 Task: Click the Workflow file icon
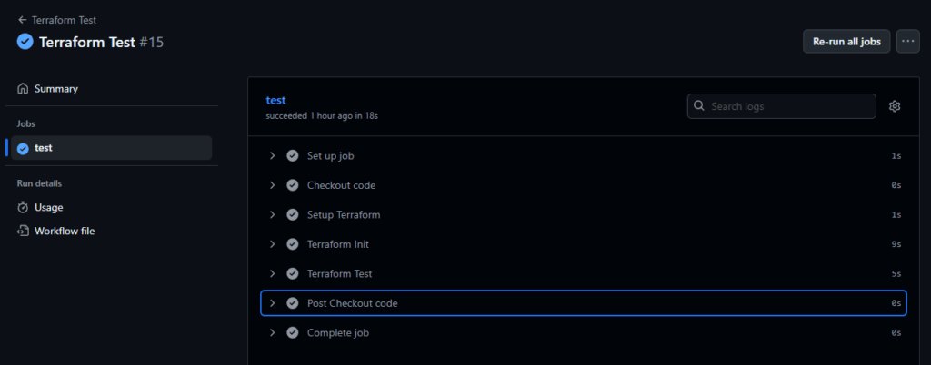[x=23, y=231]
